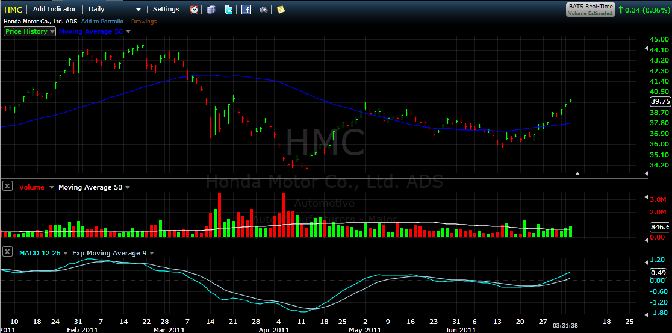Expand the Volume panel Moving Average 50 arrow
Viewport: 672px width, 333px height.
(x=128, y=187)
